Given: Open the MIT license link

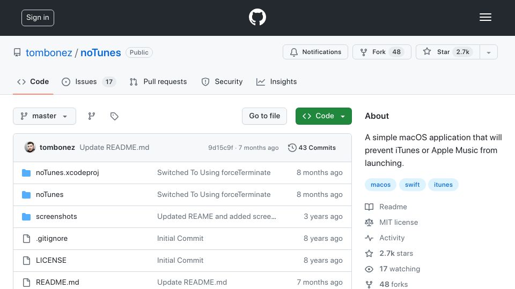Looking at the screenshot, I should point(392,223).
